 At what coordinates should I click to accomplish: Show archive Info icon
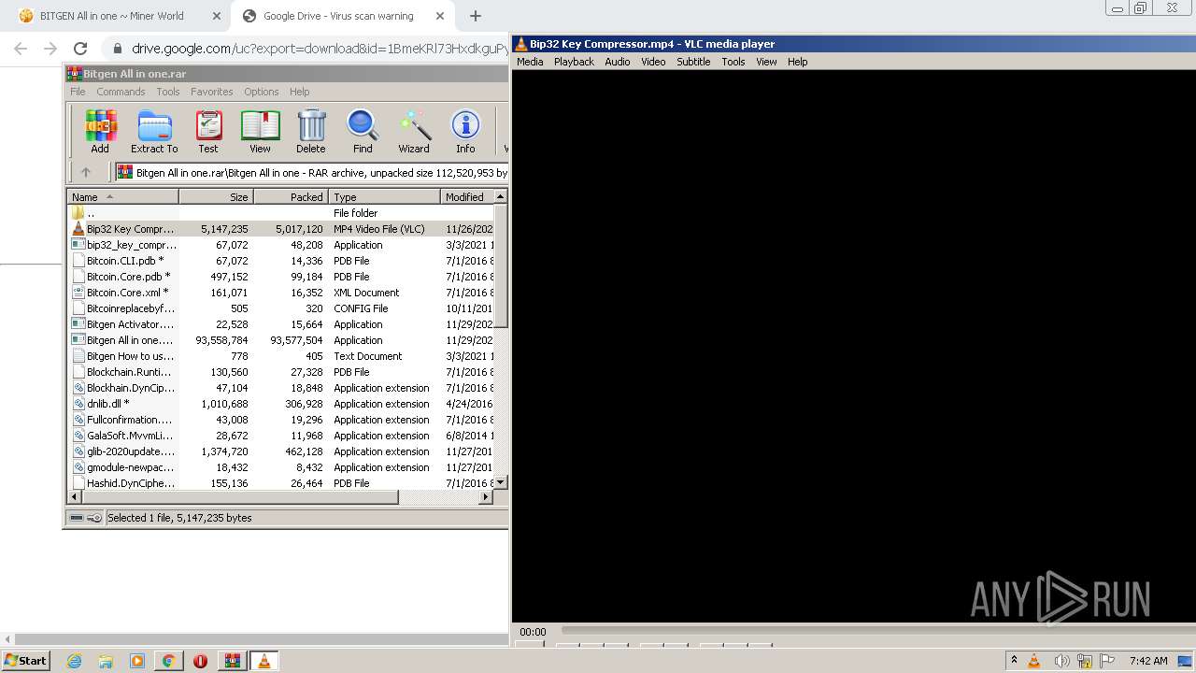pyautogui.click(x=465, y=131)
